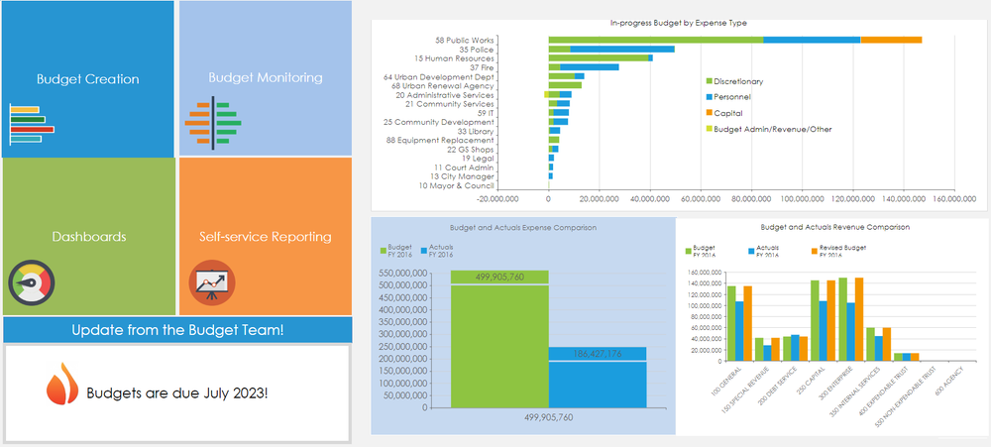Select the 64 Urban Development Dept label
This screenshot has height=447, width=991.
(x=439, y=76)
